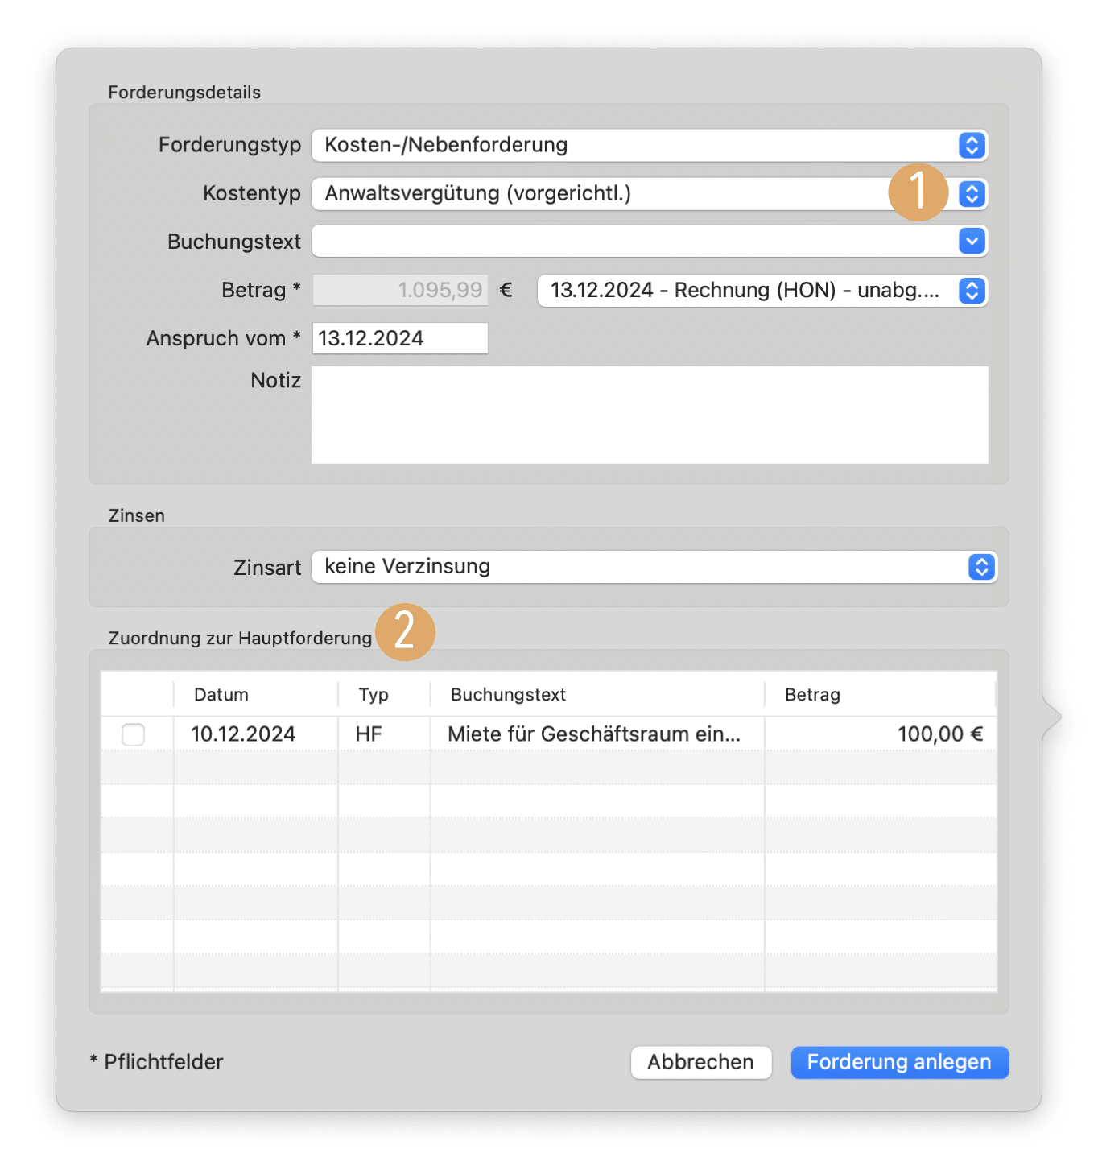Image resolution: width=1098 pixels, height=1174 pixels.
Task: Click the Buchungstext column header
Action: [597, 695]
